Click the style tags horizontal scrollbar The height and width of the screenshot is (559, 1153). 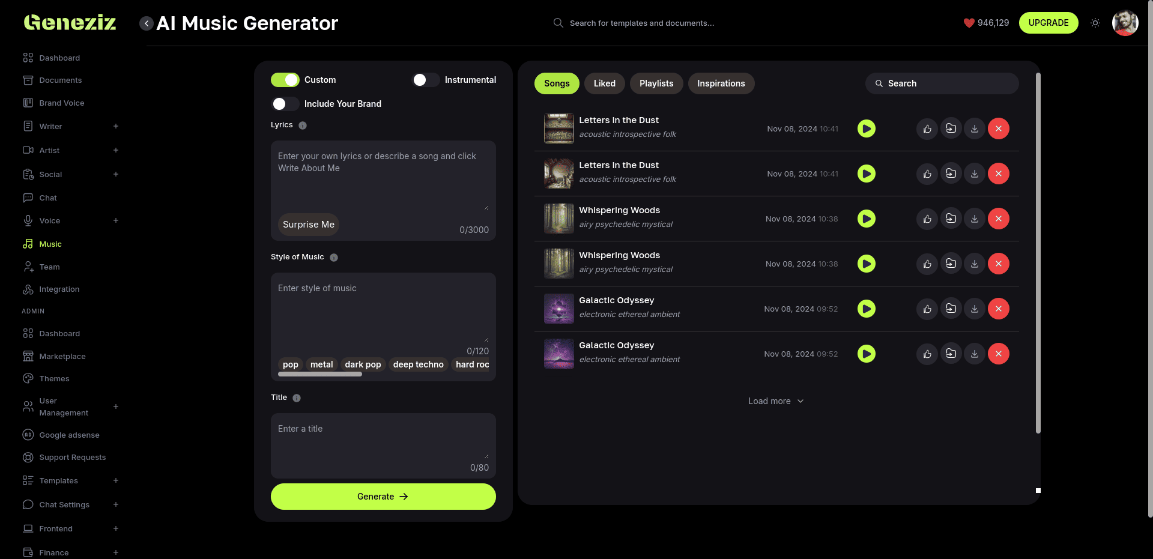coord(320,374)
